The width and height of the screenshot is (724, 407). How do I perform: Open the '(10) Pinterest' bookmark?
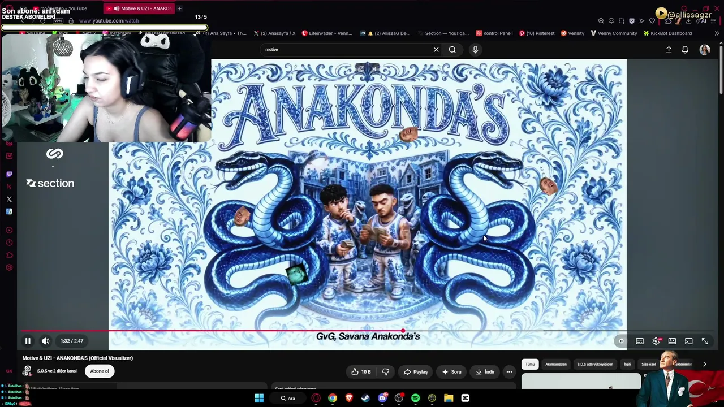(537, 33)
